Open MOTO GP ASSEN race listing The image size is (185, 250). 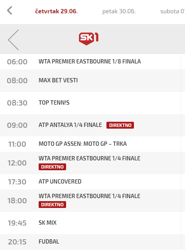coord(83,144)
